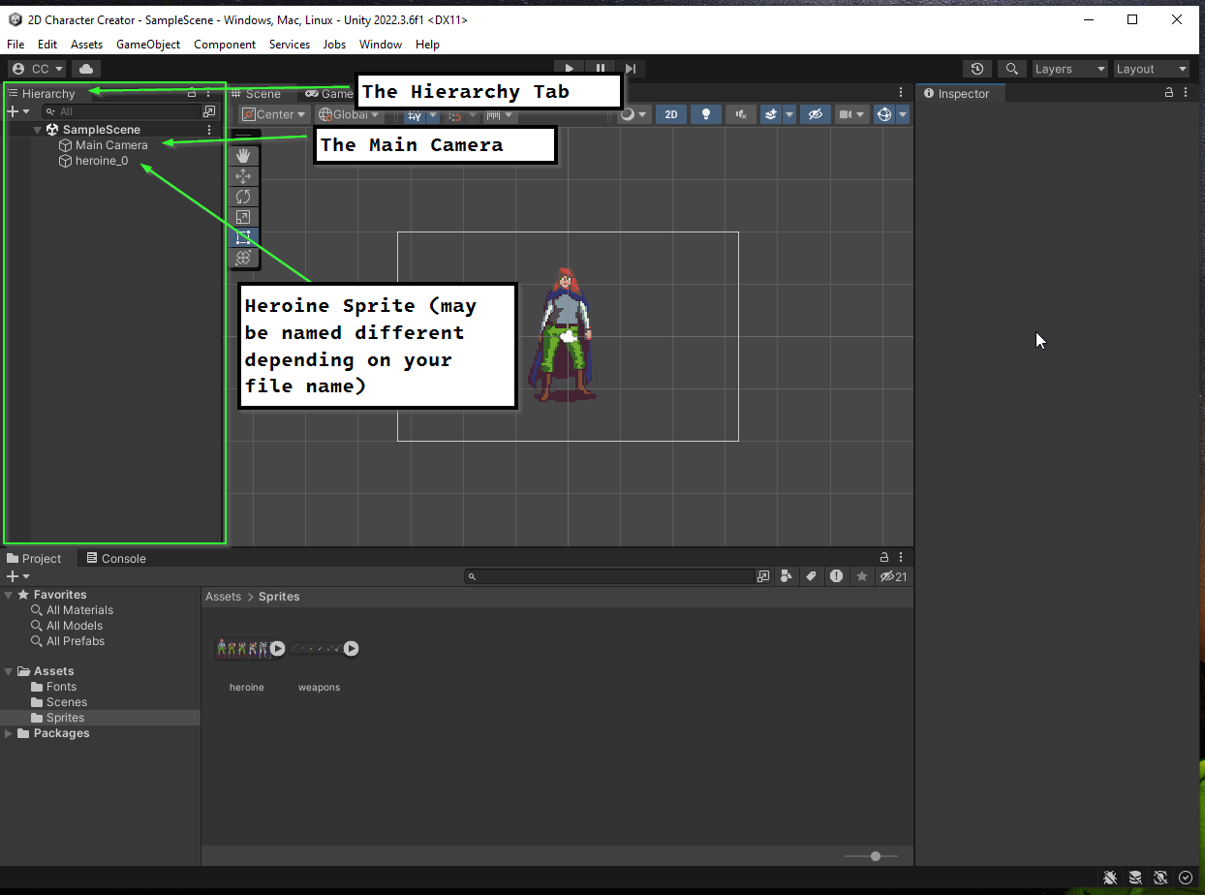Select the Scale tool
Image resolution: width=1205 pixels, height=895 pixels.
pyautogui.click(x=243, y=217)
